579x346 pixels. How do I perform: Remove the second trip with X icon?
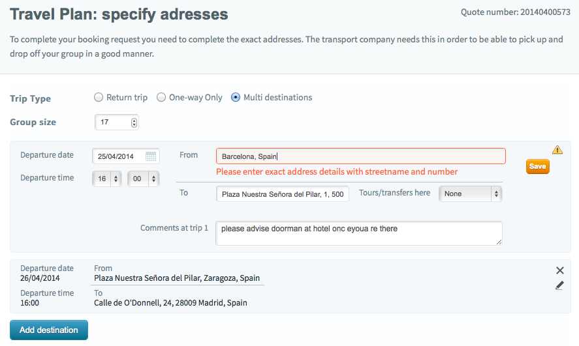click(559, 270)
